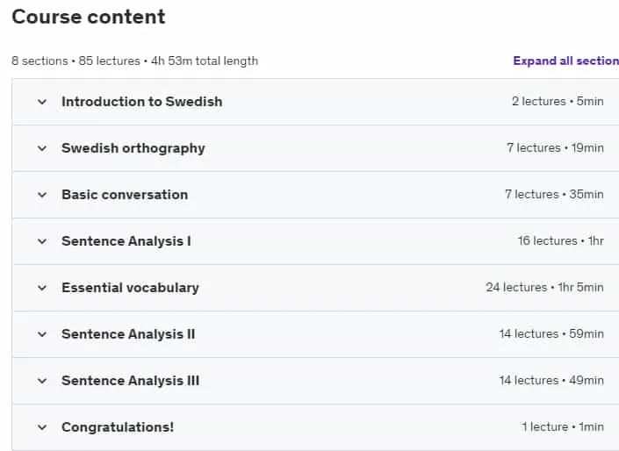619x451 pixels.
Task: Expand the Introduction to Swedish chevron
Action: 42,102
